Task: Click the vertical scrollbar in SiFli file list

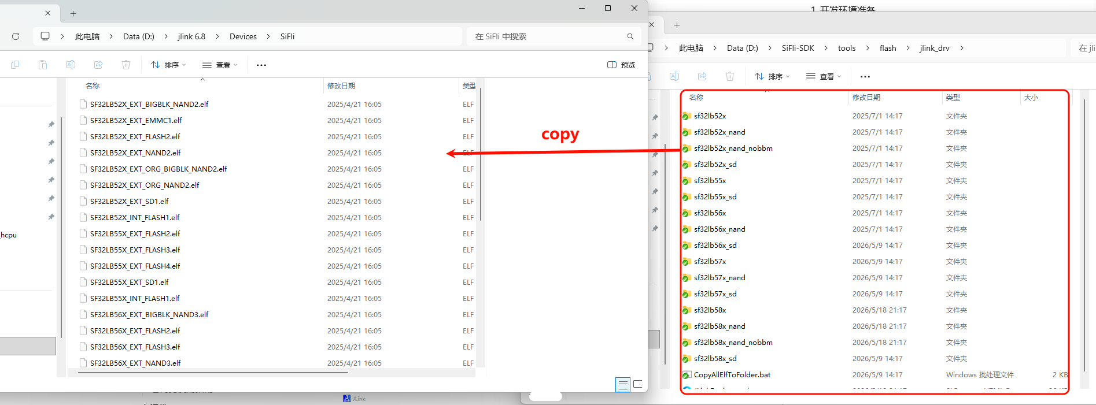Action: click(481, 154)
